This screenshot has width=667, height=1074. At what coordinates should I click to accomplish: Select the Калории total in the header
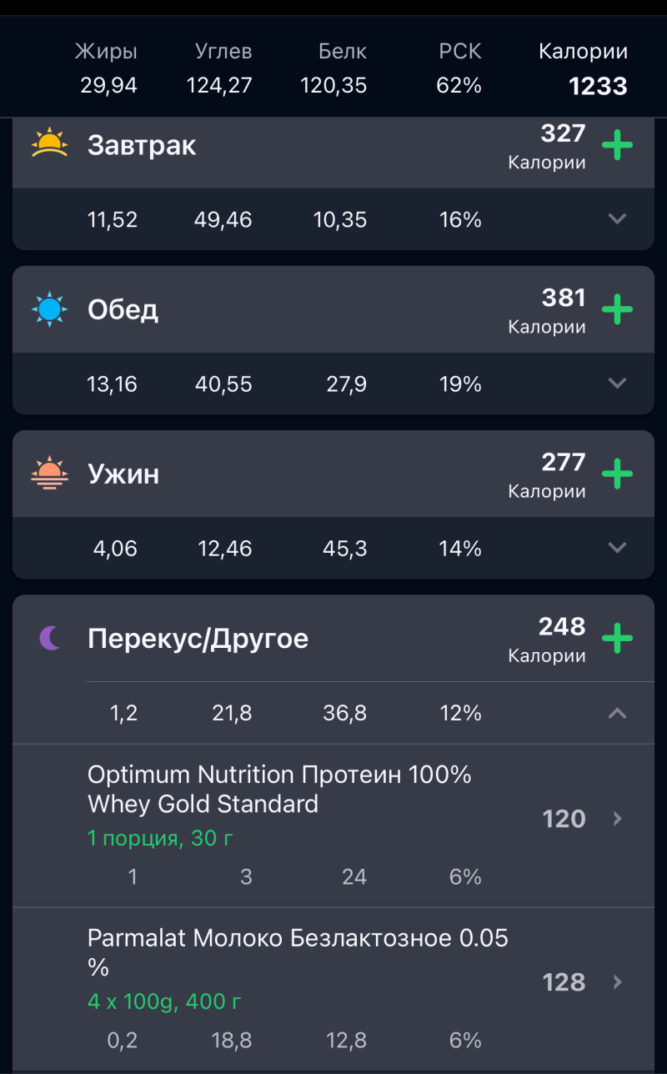[583, 68]
